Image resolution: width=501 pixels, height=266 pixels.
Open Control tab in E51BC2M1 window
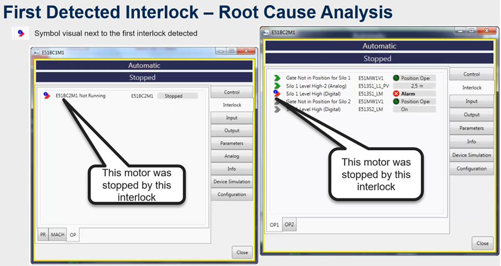pos(471,74)
